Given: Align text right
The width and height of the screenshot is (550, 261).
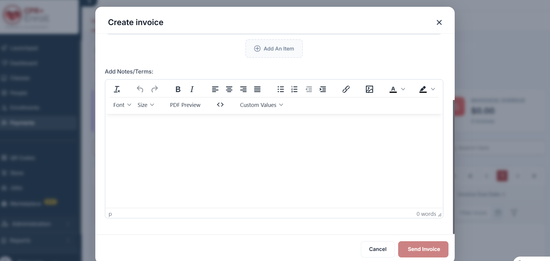Looking at the screenshot, I should pos(243,89).
